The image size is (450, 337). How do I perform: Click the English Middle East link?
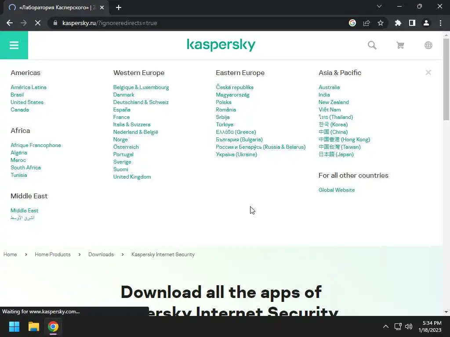coord(25,210)
